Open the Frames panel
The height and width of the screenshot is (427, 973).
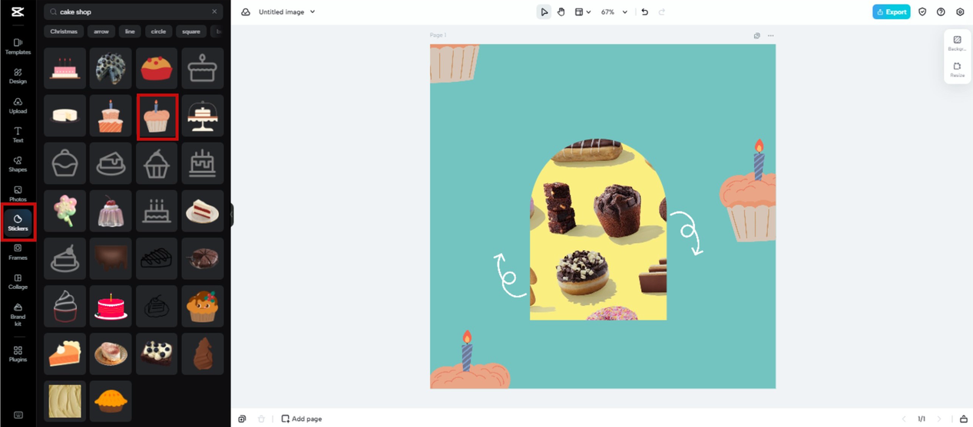coord(18,251)
